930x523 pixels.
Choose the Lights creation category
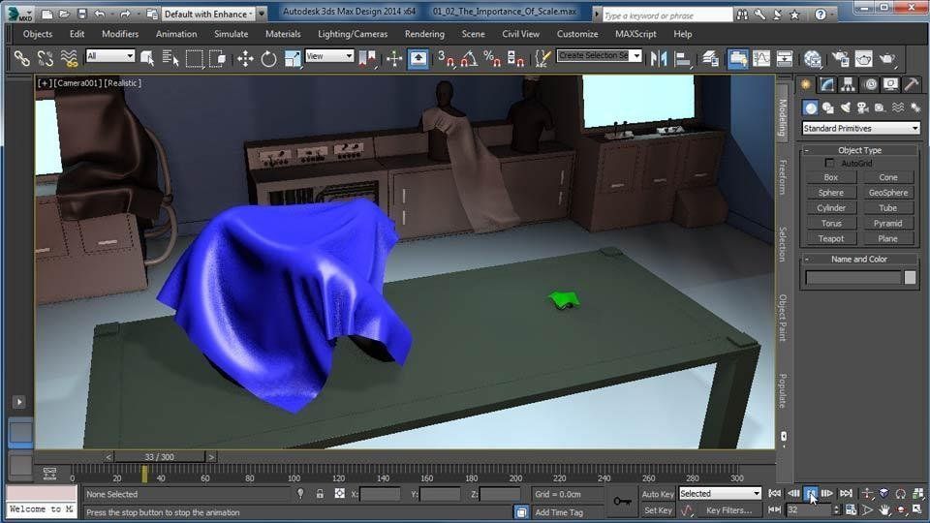(846, 108)
